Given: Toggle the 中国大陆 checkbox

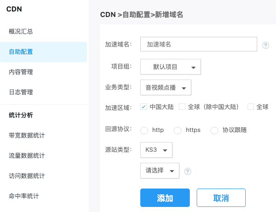Looking at the screenshot, I should [144, 107].
